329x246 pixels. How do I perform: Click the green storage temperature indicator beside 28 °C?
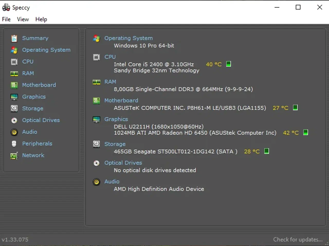pos(267,151)
